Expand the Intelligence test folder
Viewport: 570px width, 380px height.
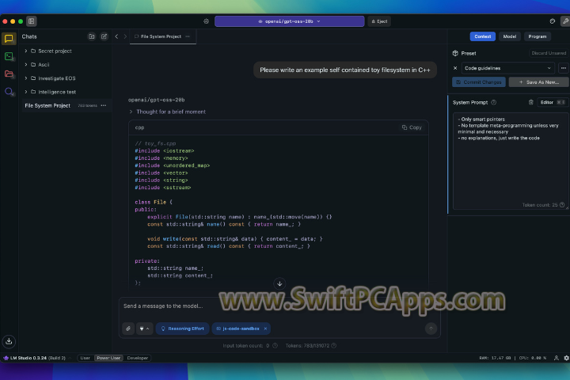[26, 92]
